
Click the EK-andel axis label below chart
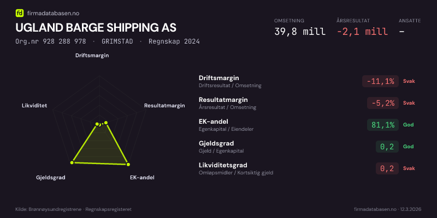coord(141,178)
